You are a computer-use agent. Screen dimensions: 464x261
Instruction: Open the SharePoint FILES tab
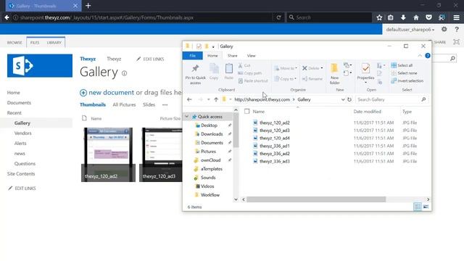35,43
